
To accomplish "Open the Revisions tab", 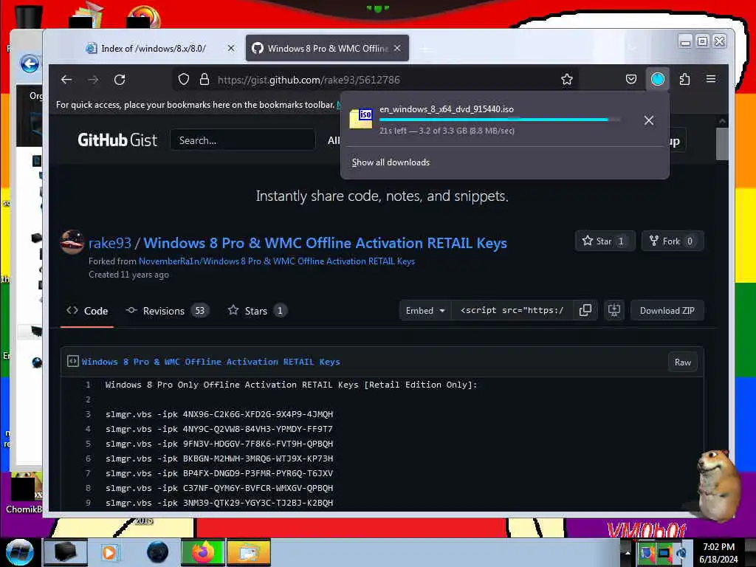I will pyautogui.click(x=167, y=311).
